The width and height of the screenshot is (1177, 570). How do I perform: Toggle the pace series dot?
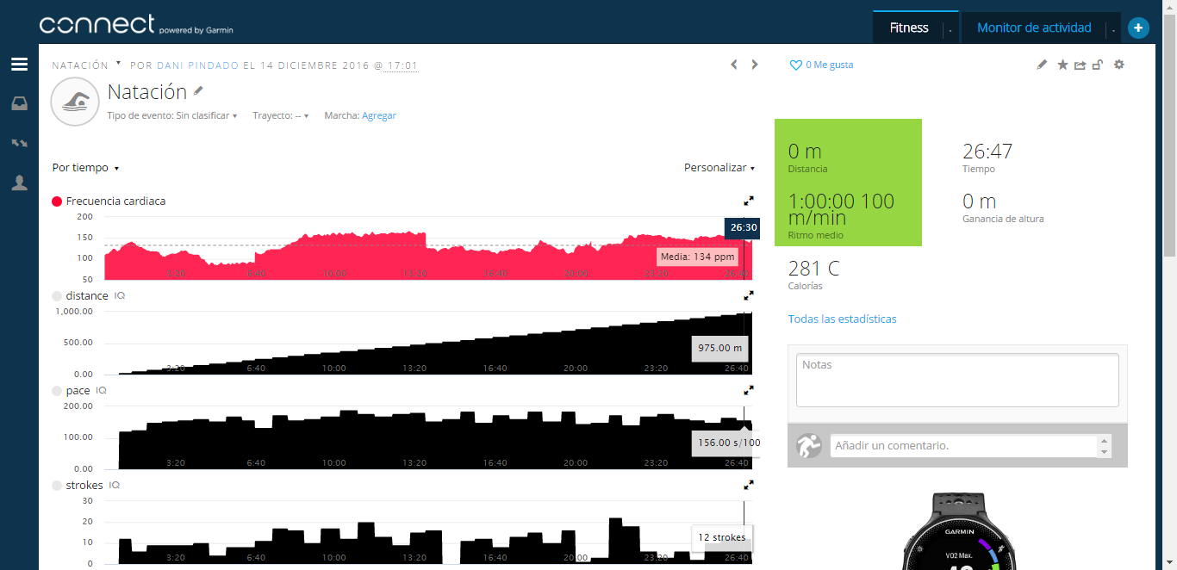click(x=57, y=391)
